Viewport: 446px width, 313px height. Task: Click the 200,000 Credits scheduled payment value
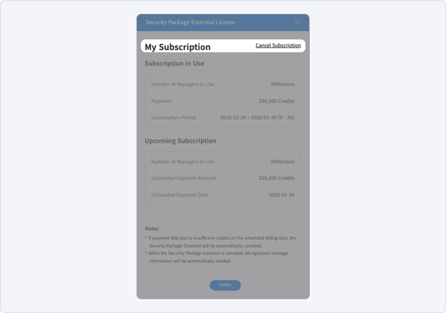276,178
